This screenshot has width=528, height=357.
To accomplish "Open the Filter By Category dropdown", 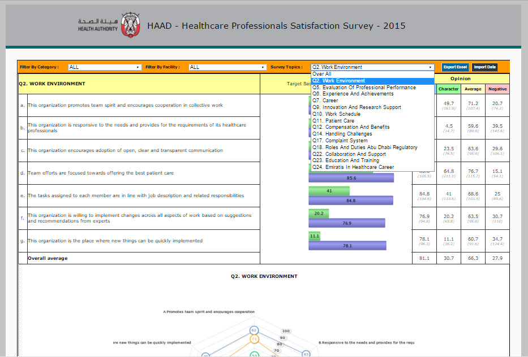I will tap(104, 67).
